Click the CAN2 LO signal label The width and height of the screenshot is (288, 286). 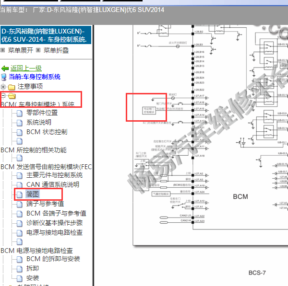click(186, 216)
